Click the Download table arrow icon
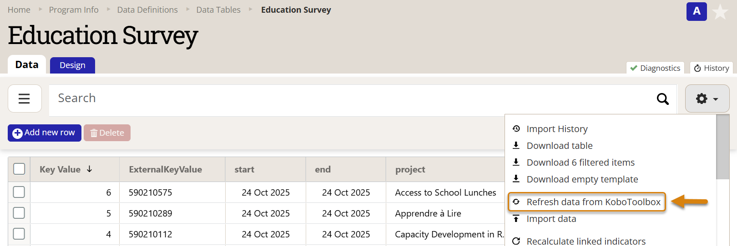The width and height of the screenshot is (737, 246). (x=516, y=146)
